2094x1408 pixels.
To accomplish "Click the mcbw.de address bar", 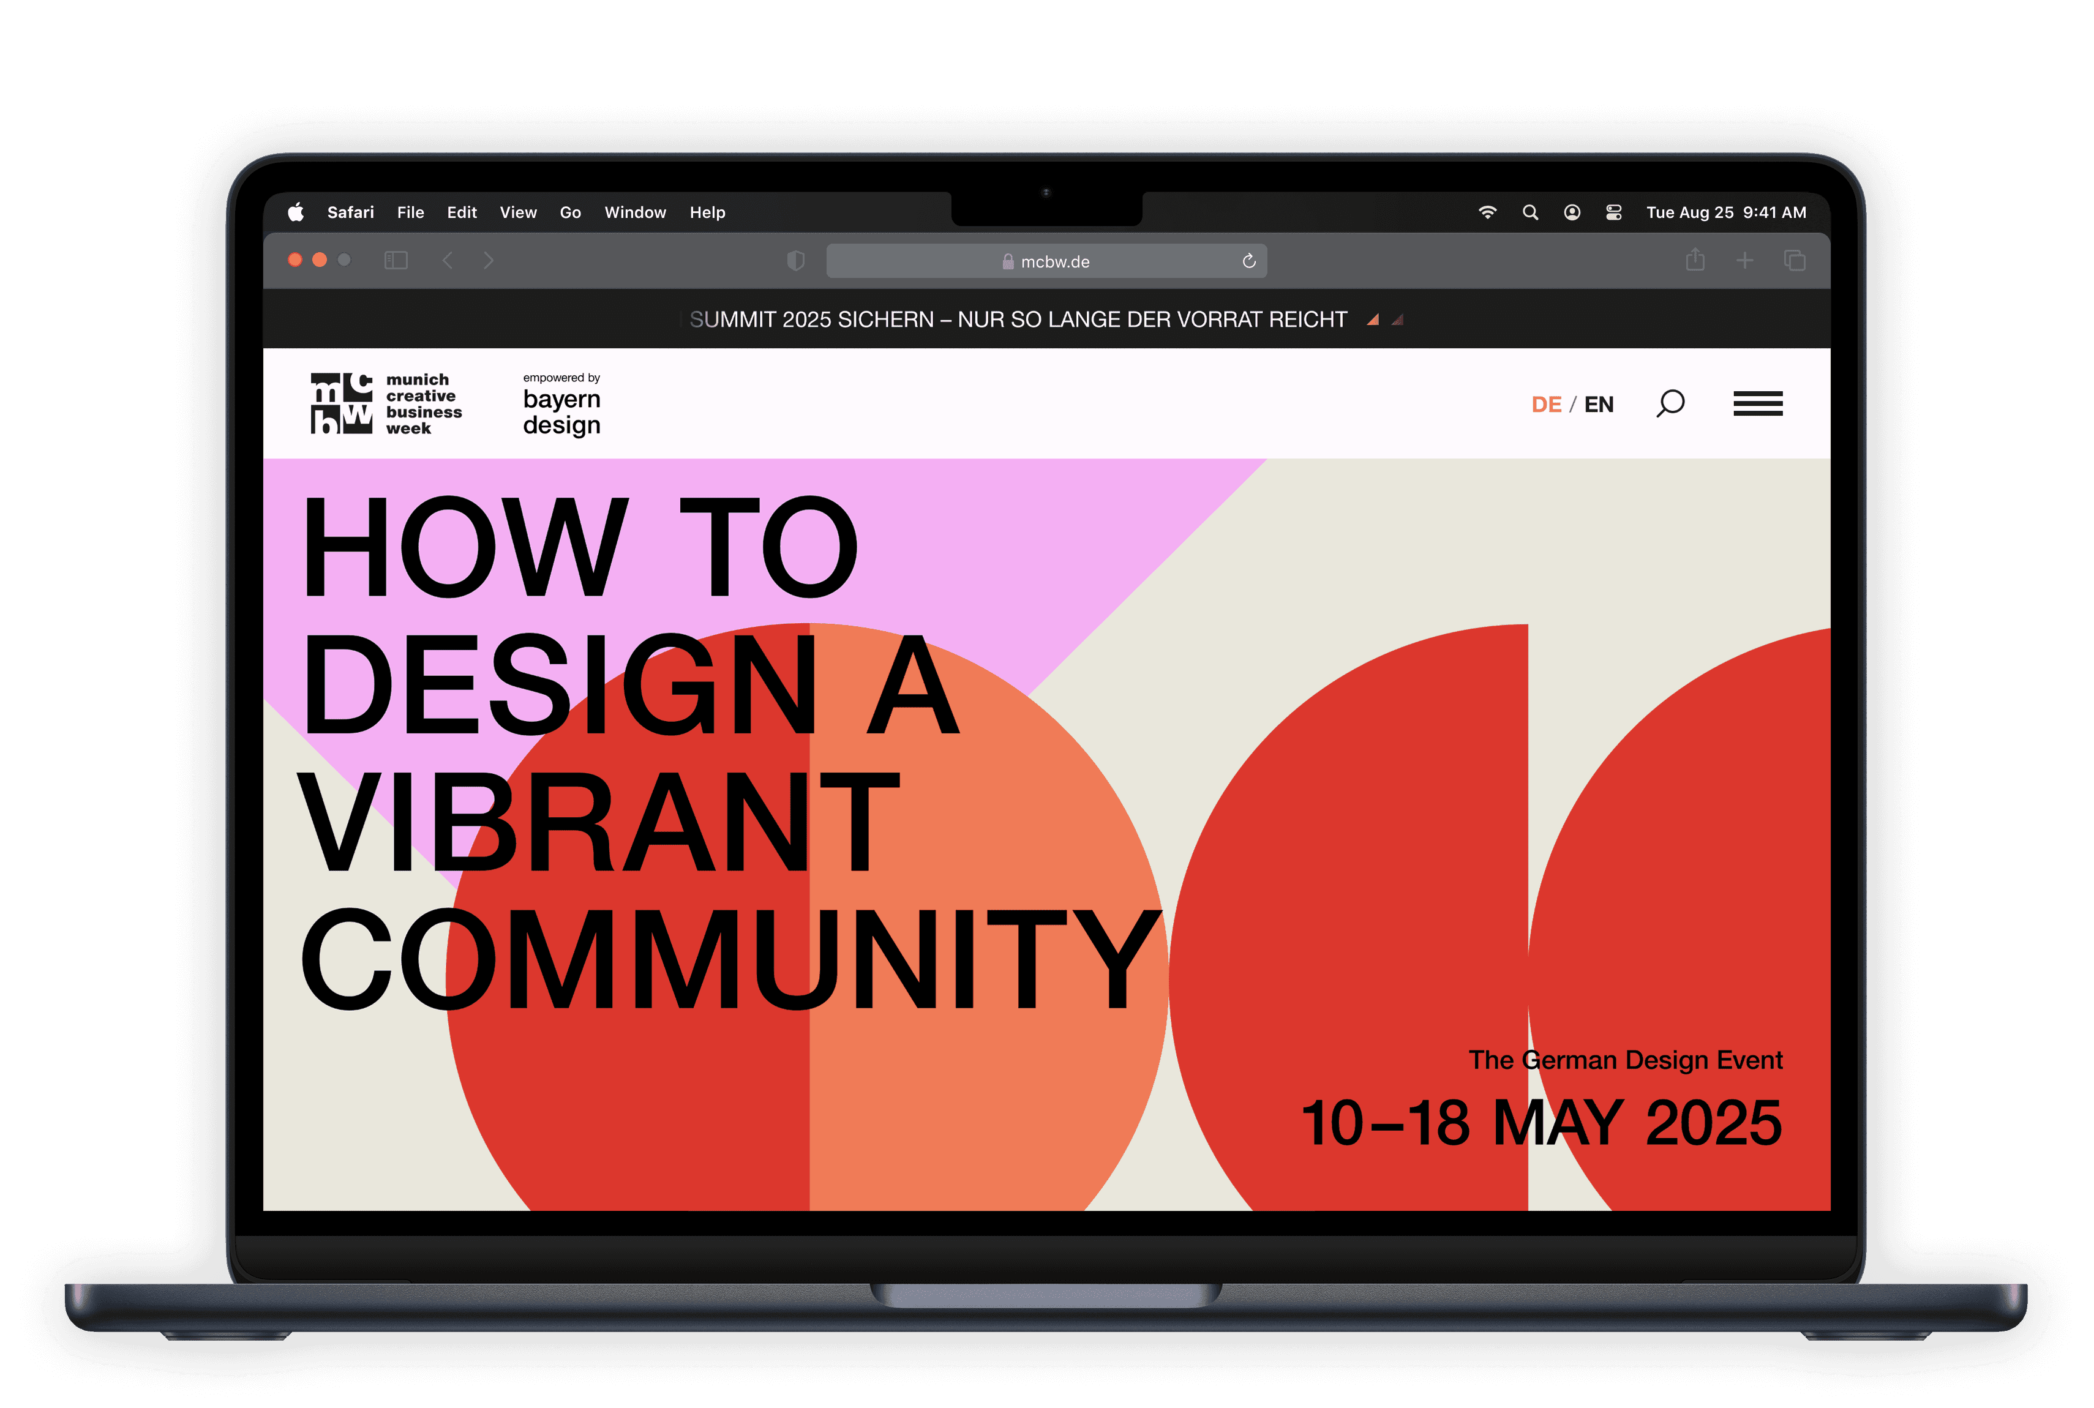I will 1046,261.
